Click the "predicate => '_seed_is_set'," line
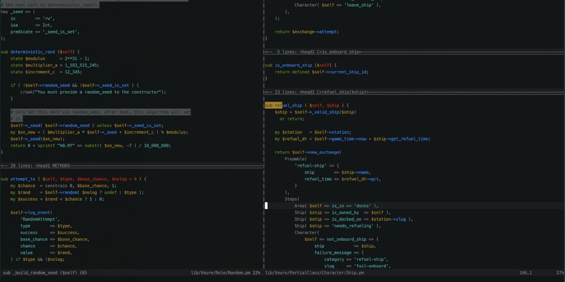Screen dimensions: 565x282 coord(45,32)
